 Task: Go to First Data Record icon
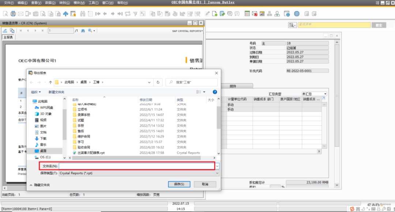pyautogui.click(x=98, y=14)
